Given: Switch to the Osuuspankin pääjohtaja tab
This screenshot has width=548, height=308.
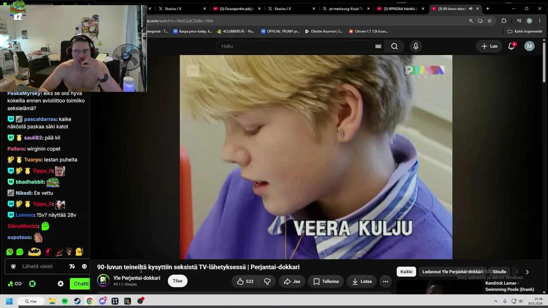Looking at the screenshot, I should click(x=237, y=9).
